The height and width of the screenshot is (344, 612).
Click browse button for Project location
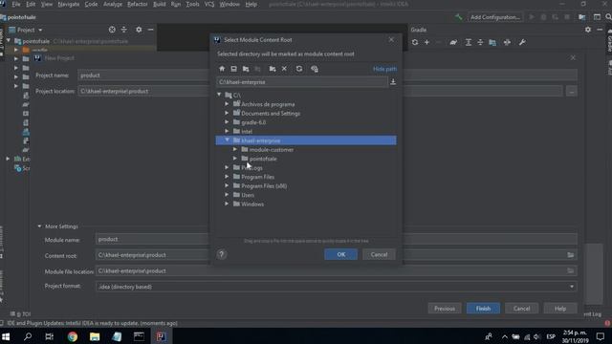pos(572,92)
